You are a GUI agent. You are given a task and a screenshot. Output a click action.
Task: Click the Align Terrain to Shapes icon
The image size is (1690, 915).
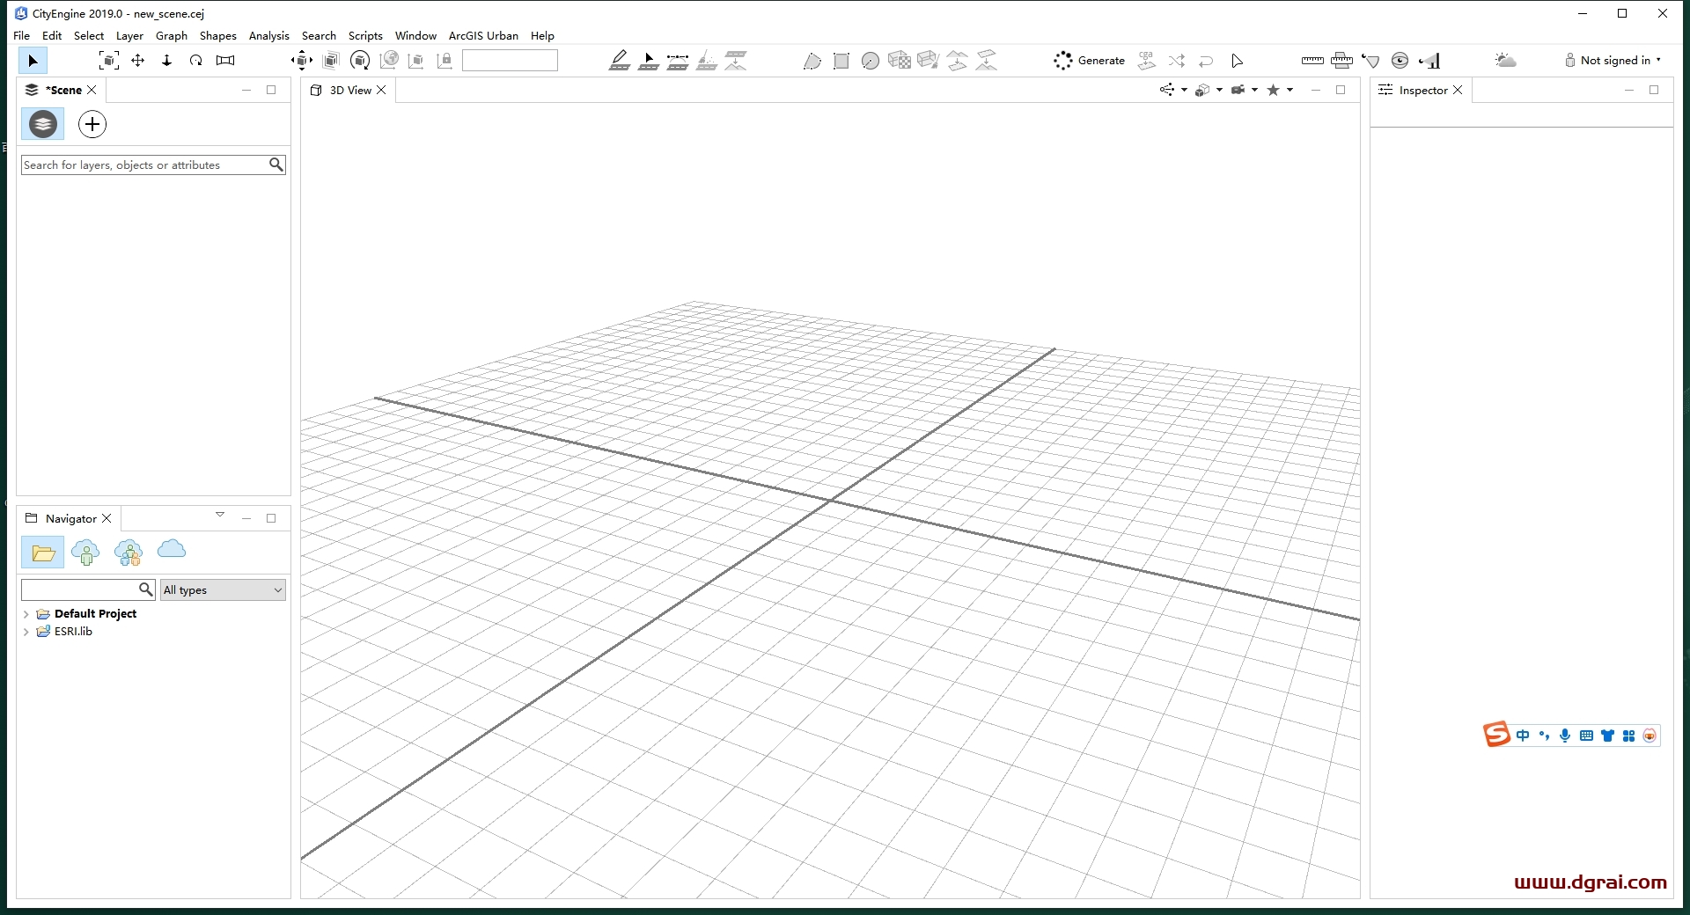(987, 61)
